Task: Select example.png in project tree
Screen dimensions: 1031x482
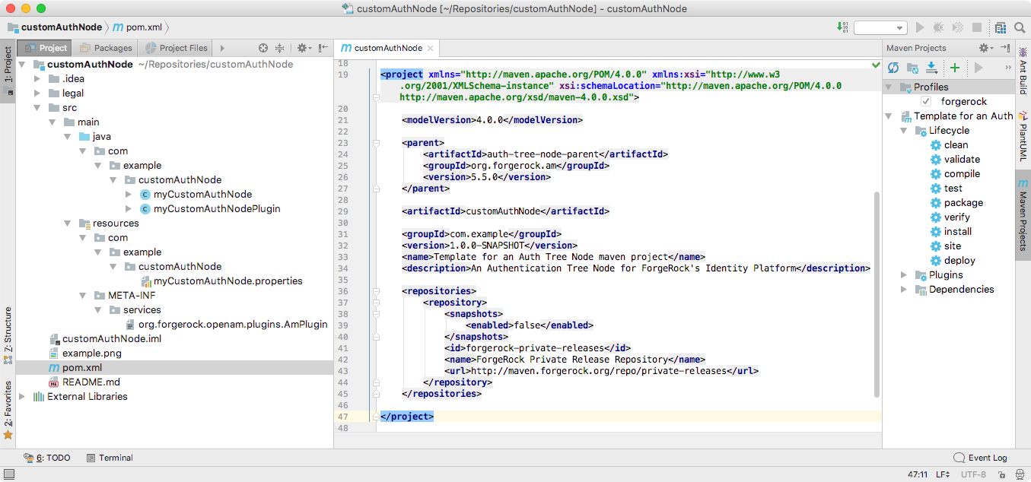Action: coord(92,353)
